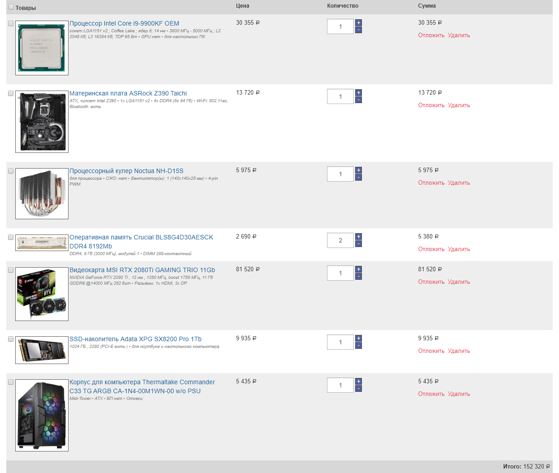Check the Thermaltake case row checkbox
Screen dimensions: 559x473
[11, 382]
